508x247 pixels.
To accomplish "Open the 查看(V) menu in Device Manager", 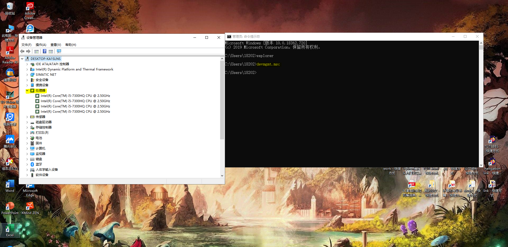I will coord(56,45).
